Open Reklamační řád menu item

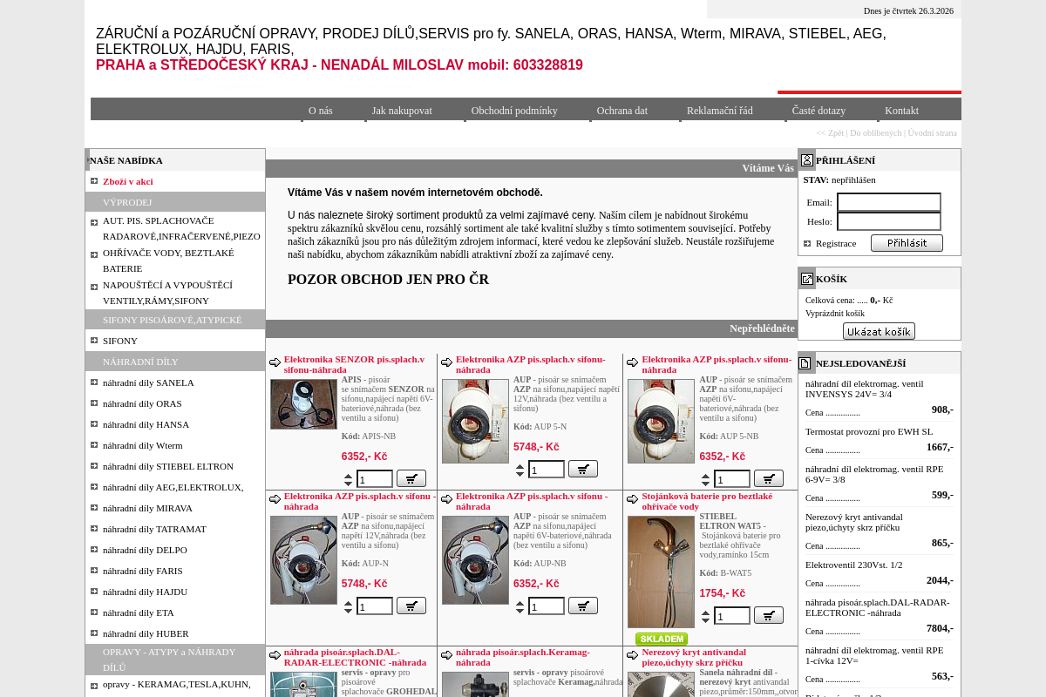point(720,111)
